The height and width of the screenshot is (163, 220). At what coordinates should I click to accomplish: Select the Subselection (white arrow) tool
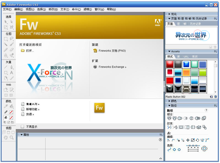click(x=12, y=22)
